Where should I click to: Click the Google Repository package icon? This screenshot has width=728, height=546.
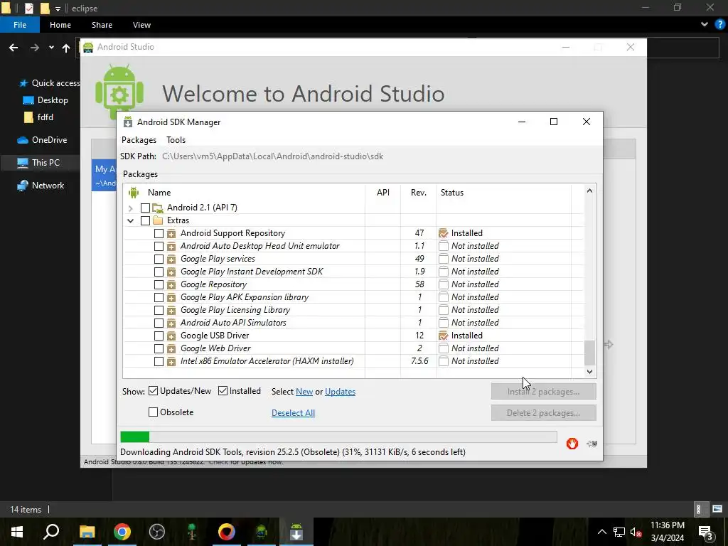tap(171, 284)
